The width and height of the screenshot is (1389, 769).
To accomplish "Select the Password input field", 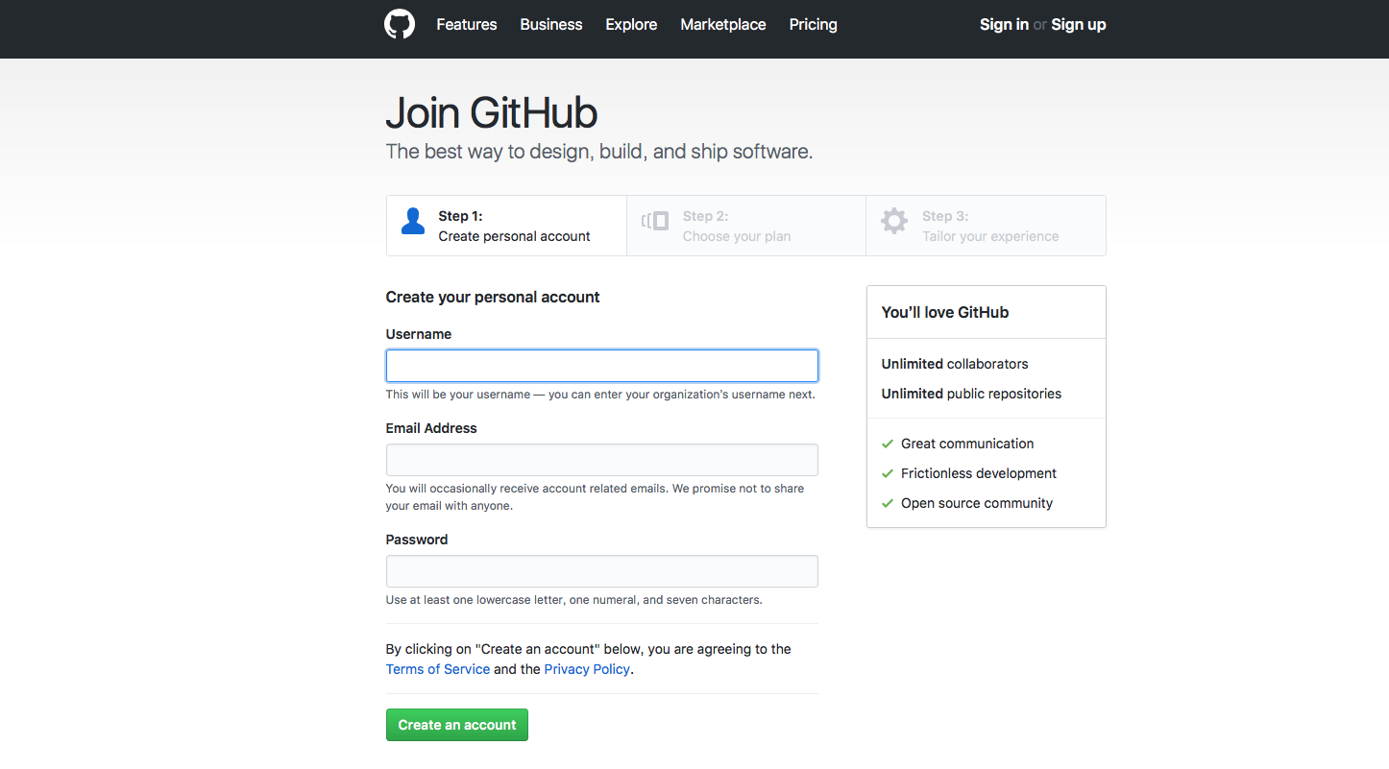I will (x=602, y=571).
